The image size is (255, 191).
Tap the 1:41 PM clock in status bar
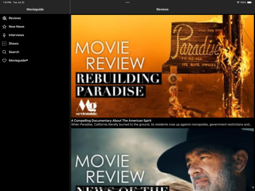[7, 2]
